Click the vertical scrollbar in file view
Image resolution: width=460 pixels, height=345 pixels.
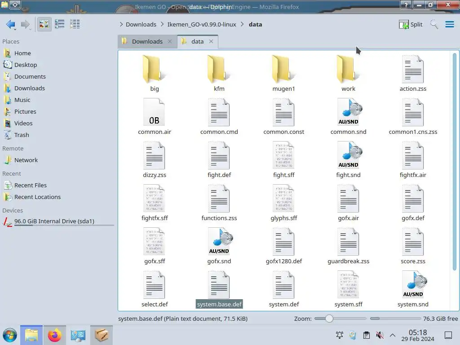click(454, 161)
